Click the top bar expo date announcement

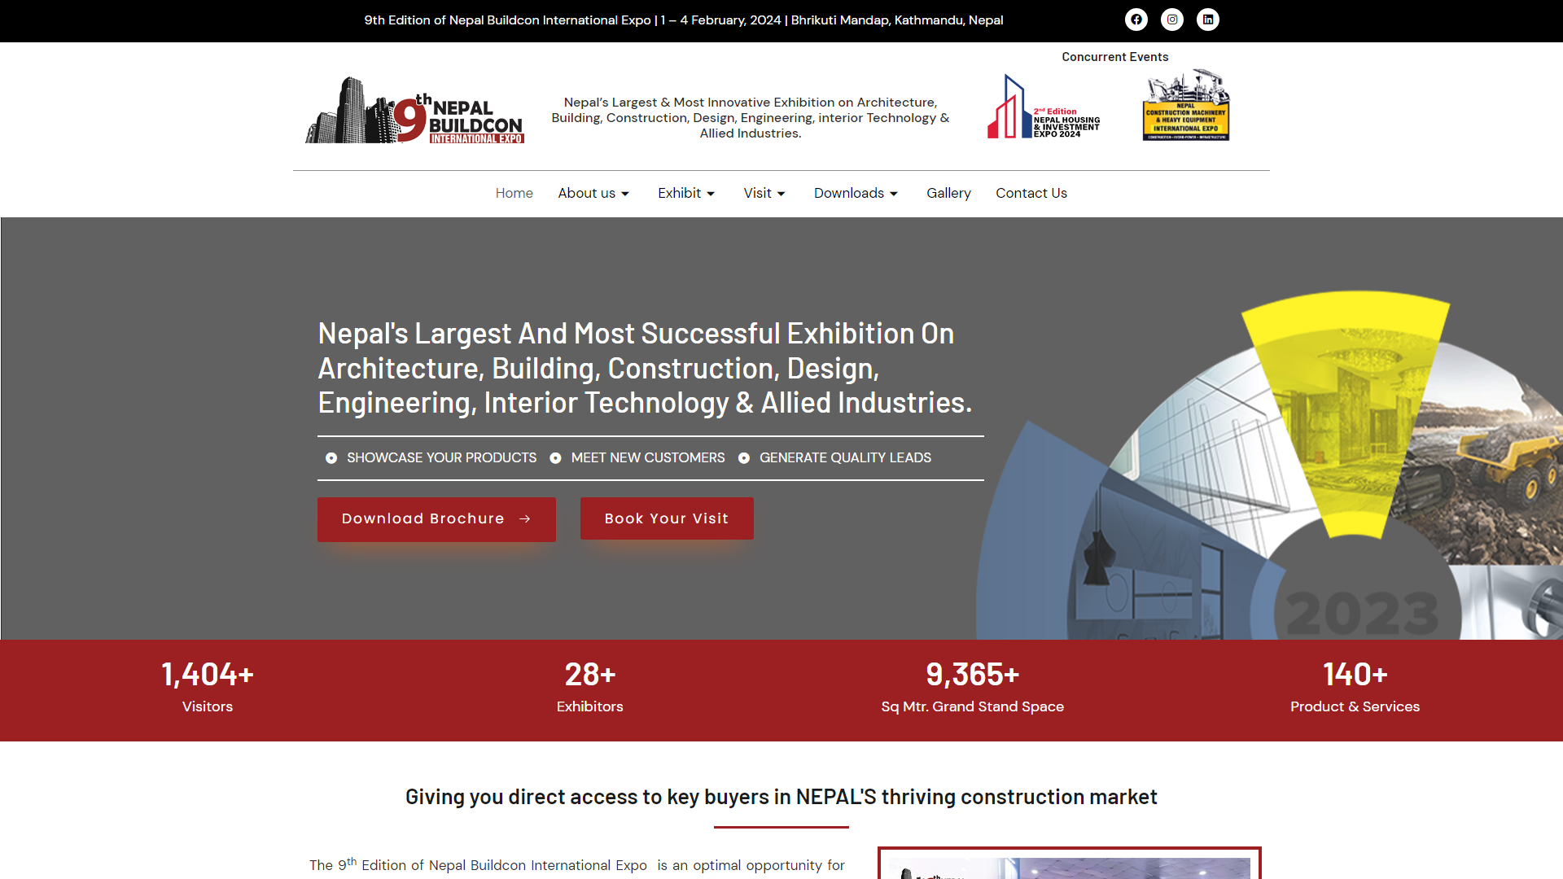click(684, 20)
